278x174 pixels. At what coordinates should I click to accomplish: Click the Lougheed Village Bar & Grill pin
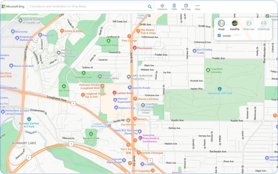pos(83,95)
